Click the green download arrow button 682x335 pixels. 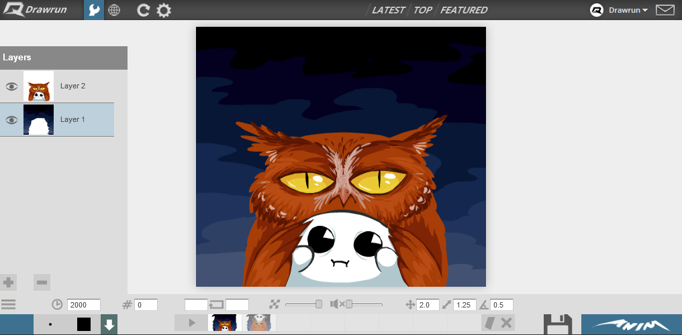pos(109,324)
